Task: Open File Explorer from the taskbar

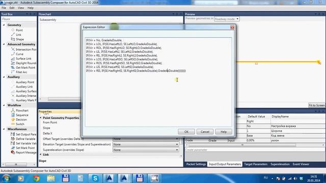Action: tap(51, 178)
